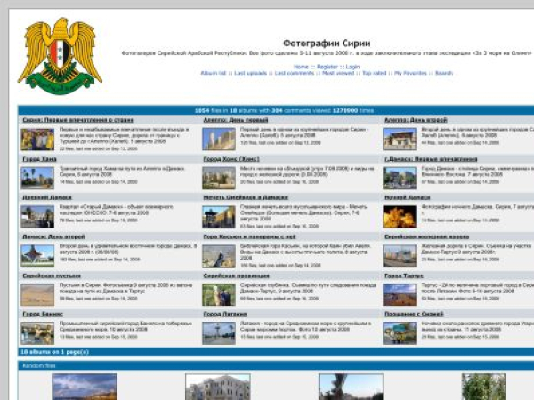Open album 'Прощание с Сирией'

(414, 315)
